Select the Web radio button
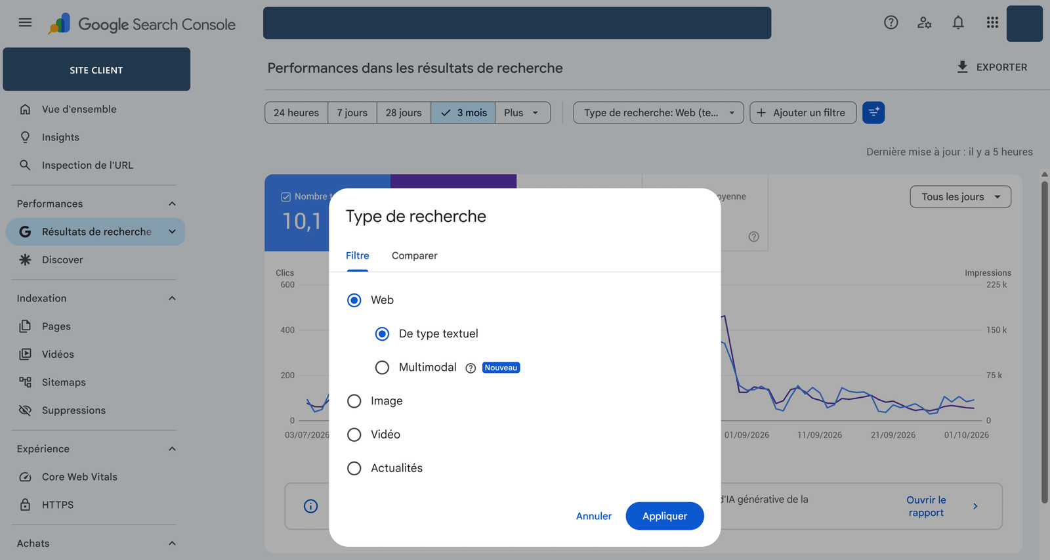Image resolution: width=1050 pixels, height=560 pixels. click(x=354, y=300)
